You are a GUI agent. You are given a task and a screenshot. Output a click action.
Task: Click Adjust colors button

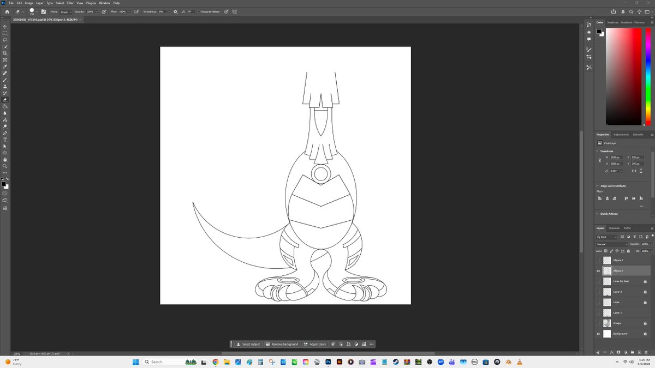[x=315, y=344]
